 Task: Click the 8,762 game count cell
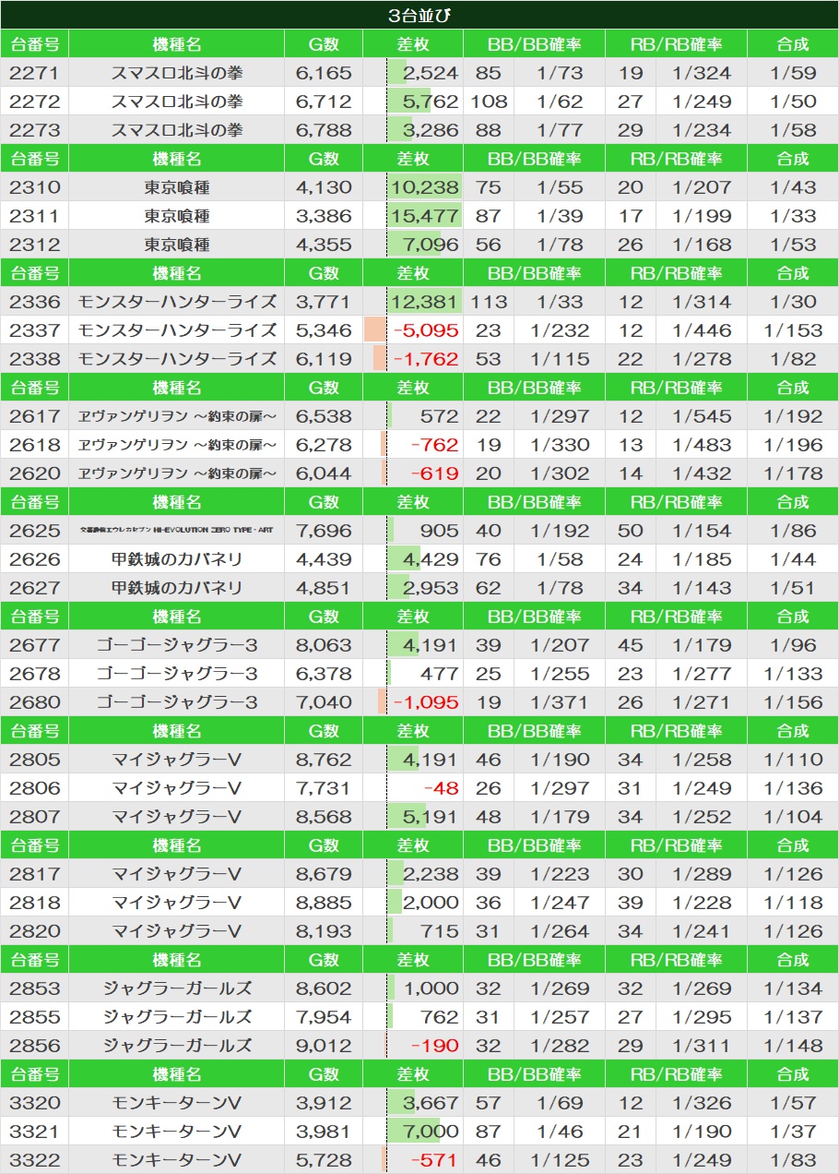click(324, 760)
